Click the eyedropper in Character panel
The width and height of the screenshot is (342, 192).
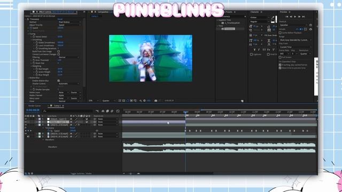(273, 17)
